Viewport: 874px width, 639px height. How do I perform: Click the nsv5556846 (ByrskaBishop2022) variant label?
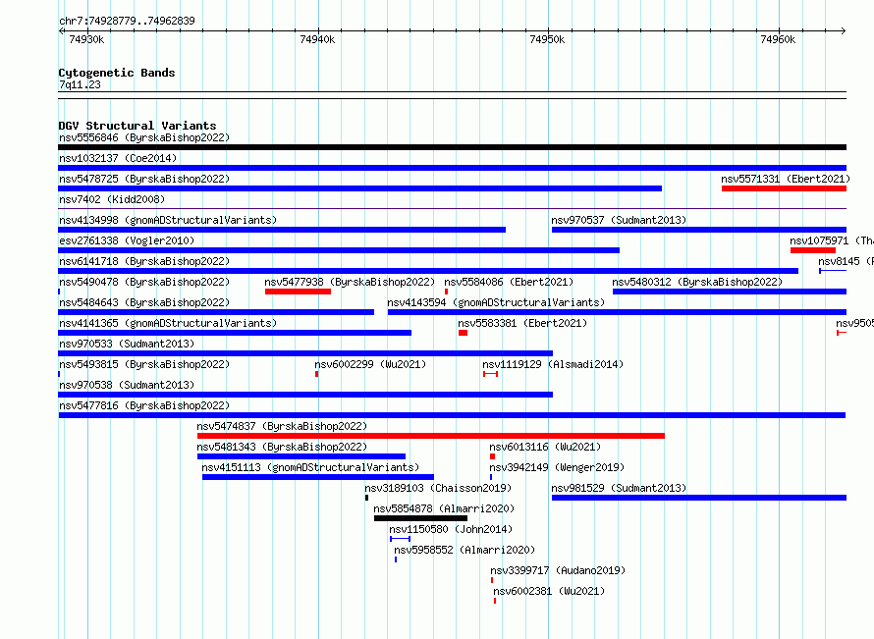pyautogui.click(x=144, y=137)
